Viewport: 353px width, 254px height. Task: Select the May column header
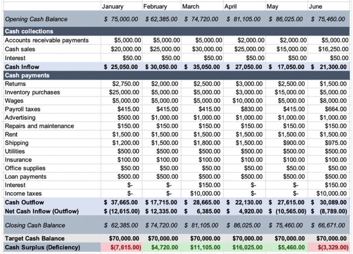point(272,7)
